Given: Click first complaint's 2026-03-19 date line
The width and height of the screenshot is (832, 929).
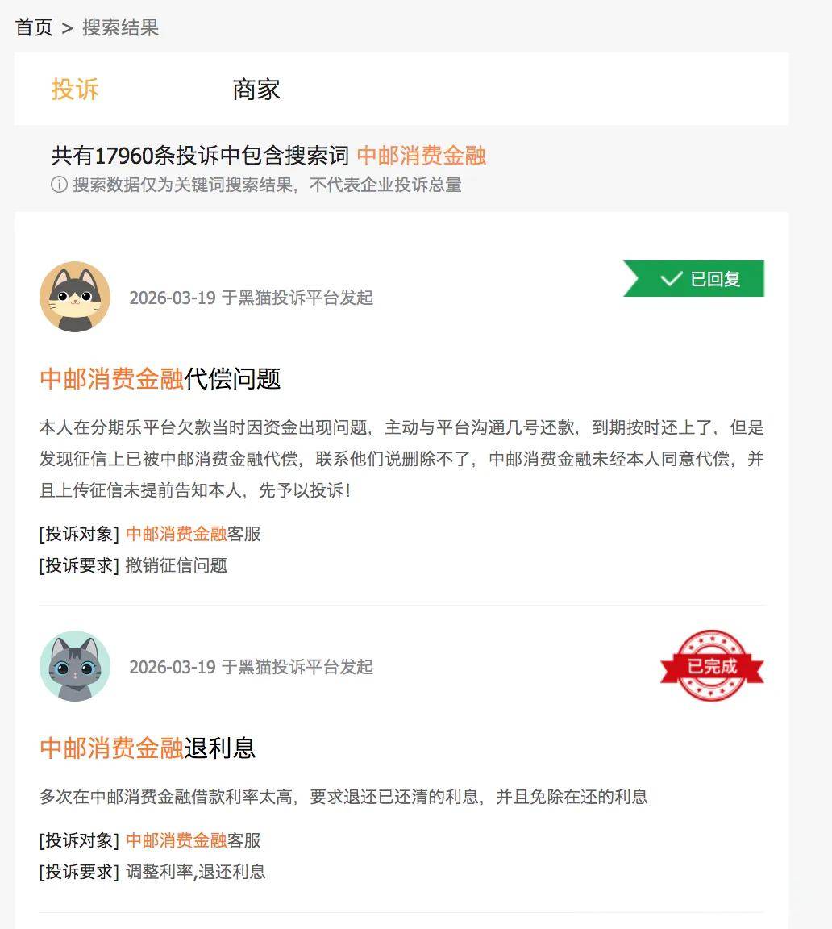Looking at the screenshot, I should point(251,298).
